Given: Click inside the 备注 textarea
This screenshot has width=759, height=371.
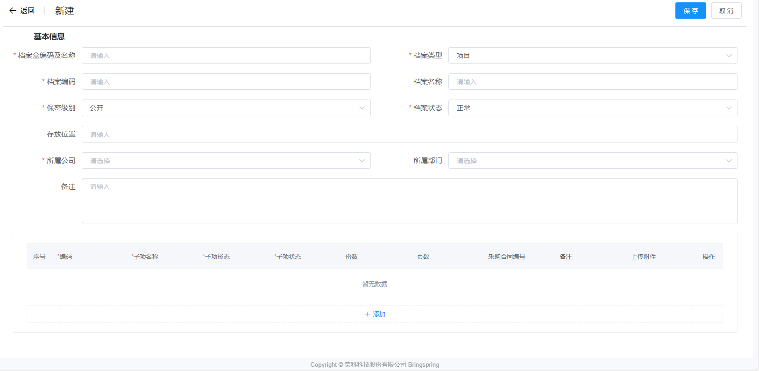Looking at the screenshot, I should pyautogui.click(x=409, y=201).
